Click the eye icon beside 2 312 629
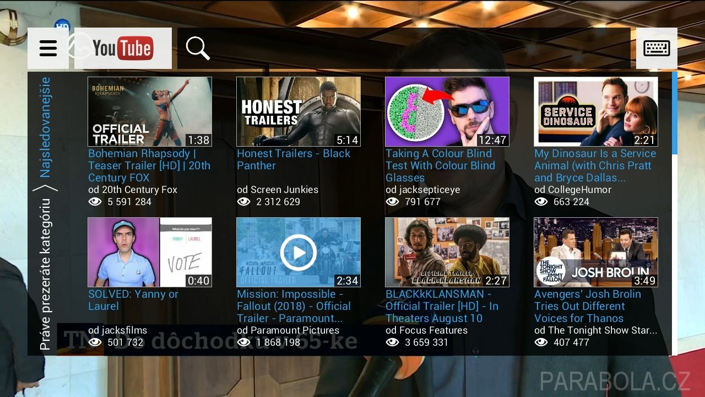705x397 pixels. click(244, 202)
